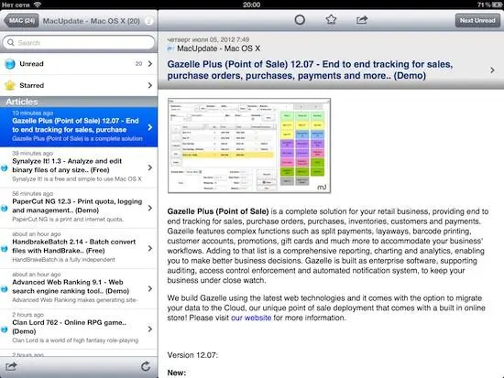Viewport: 504px width, 378px height.
Task: Click the chevron on the HandbrakeBatch row
Action: click(150, 249)
